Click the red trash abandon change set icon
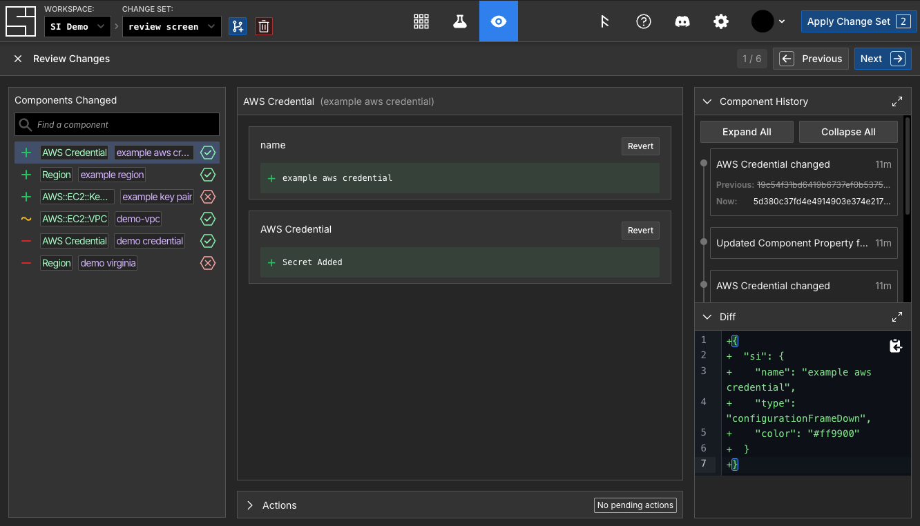This screenshot has height=526, width=920. pyautogui.click(x=264, y=26)
